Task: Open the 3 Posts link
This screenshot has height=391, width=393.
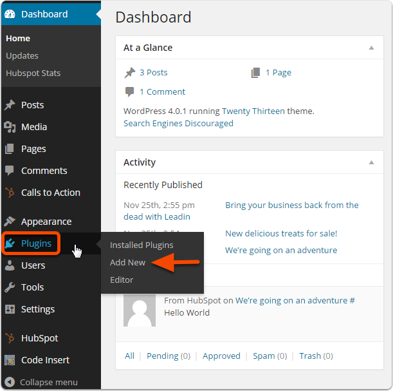Action: click(x=153, y=73)
